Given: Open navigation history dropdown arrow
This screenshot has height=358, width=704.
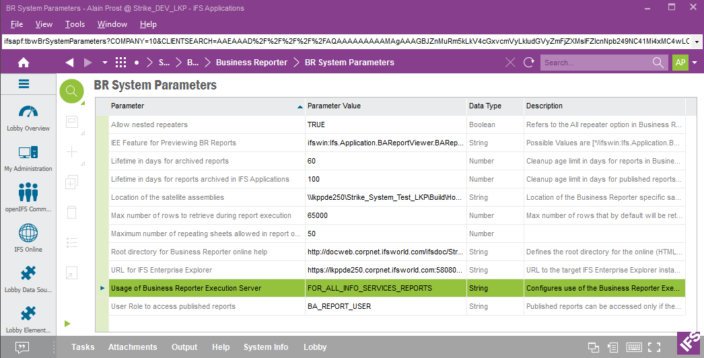Looking at the screenshot, I should pyautogui.click(x=104, y=63).
